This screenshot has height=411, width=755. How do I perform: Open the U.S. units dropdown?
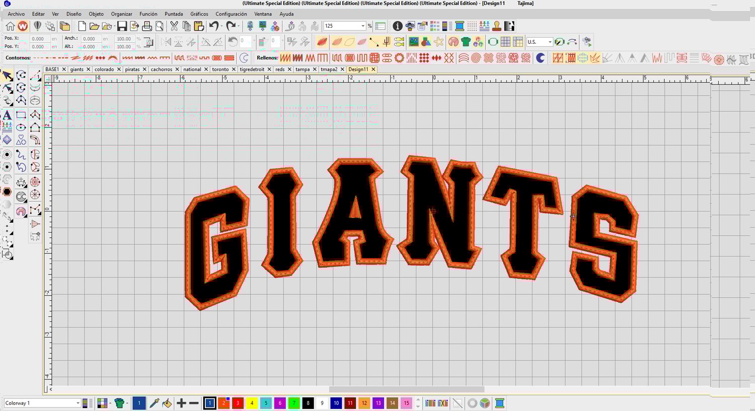pyautogui.click(x=550, y=42)
